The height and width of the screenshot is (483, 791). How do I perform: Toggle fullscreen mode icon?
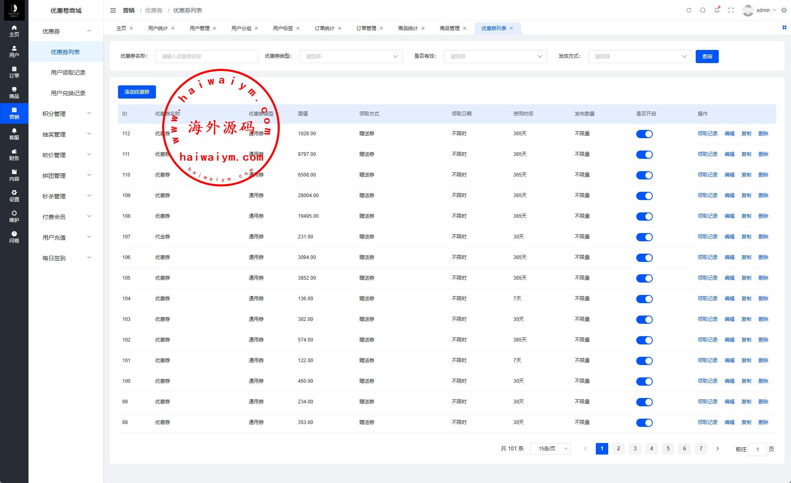[x=731, y=10]
